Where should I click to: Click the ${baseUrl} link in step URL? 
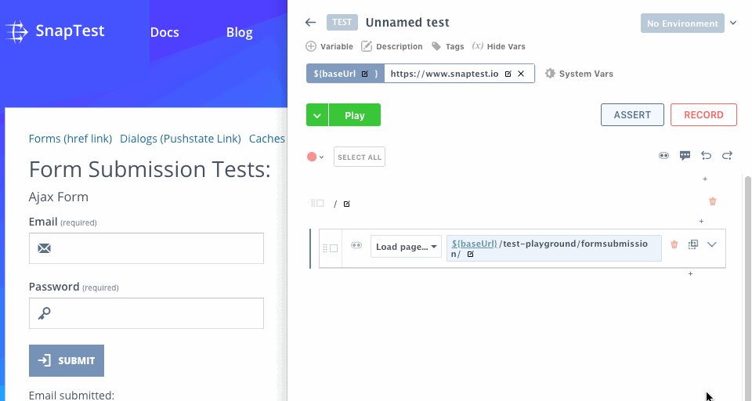475,244
